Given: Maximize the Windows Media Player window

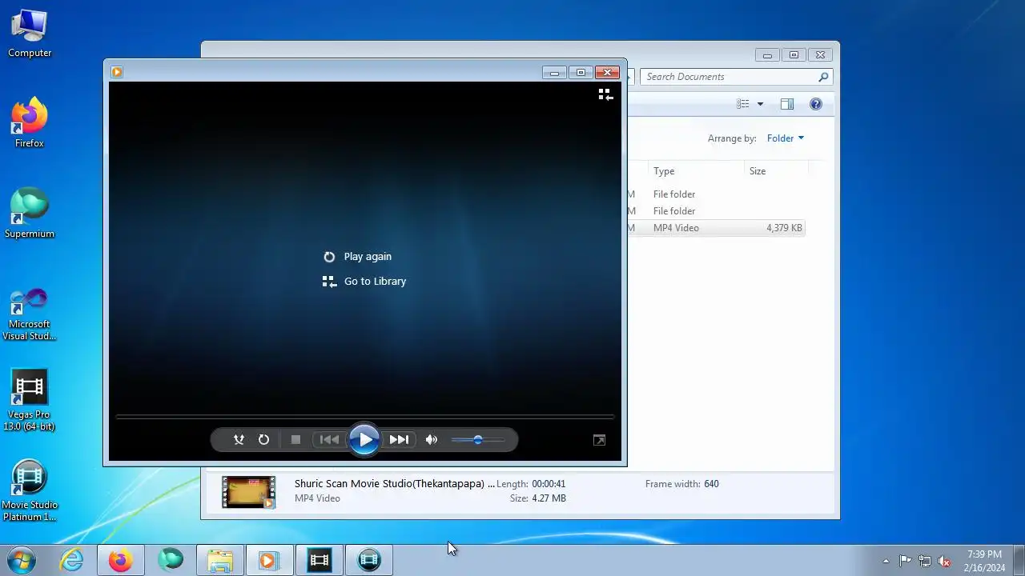Looking at the screenshot, I should coord(581,73).
